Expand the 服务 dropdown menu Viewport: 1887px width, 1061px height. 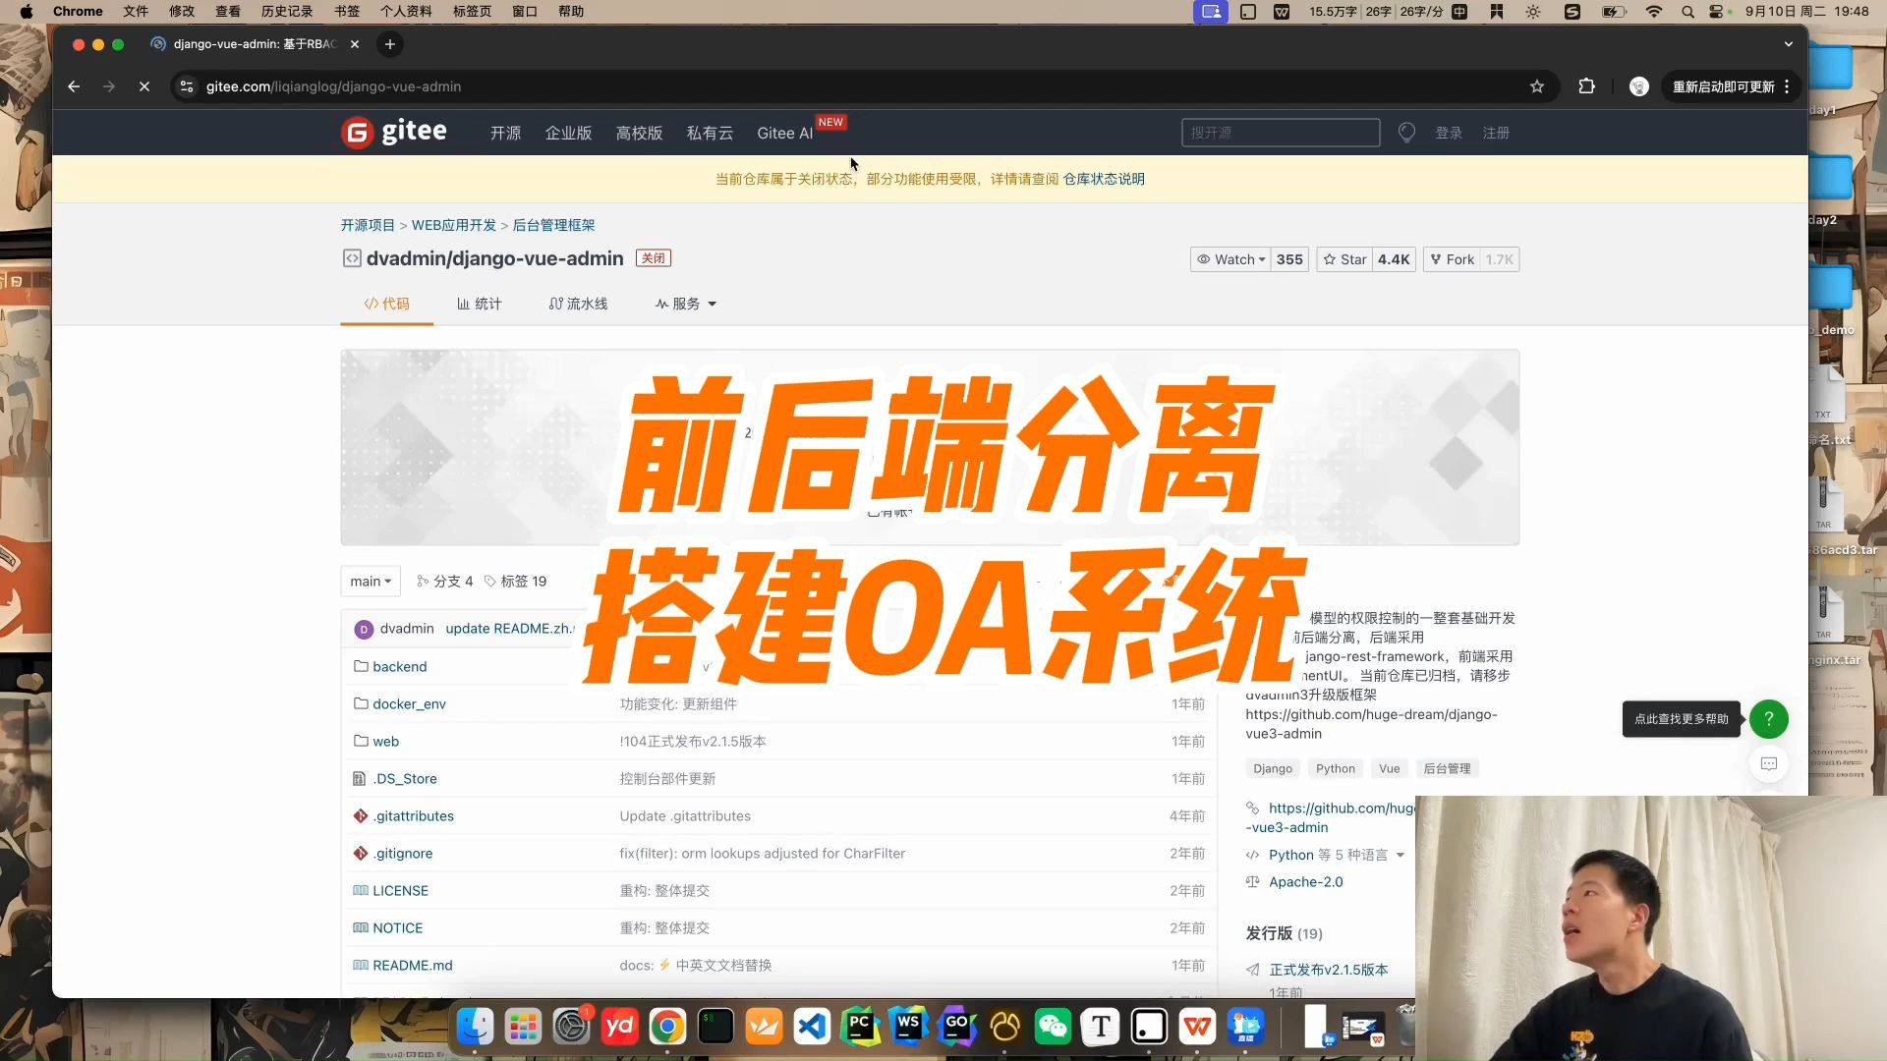[684, 304]
